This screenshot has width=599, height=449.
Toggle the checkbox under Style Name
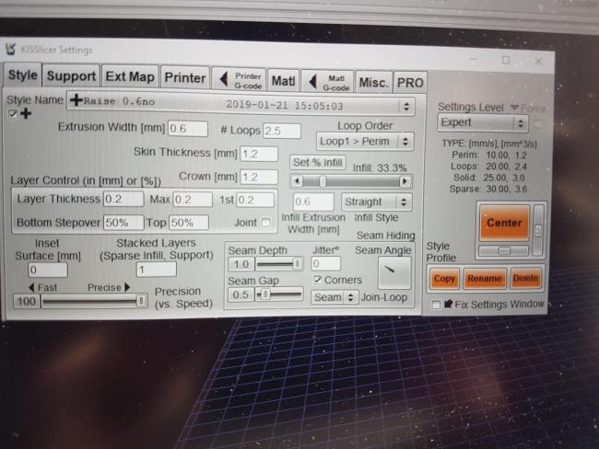tap(13, 113)
